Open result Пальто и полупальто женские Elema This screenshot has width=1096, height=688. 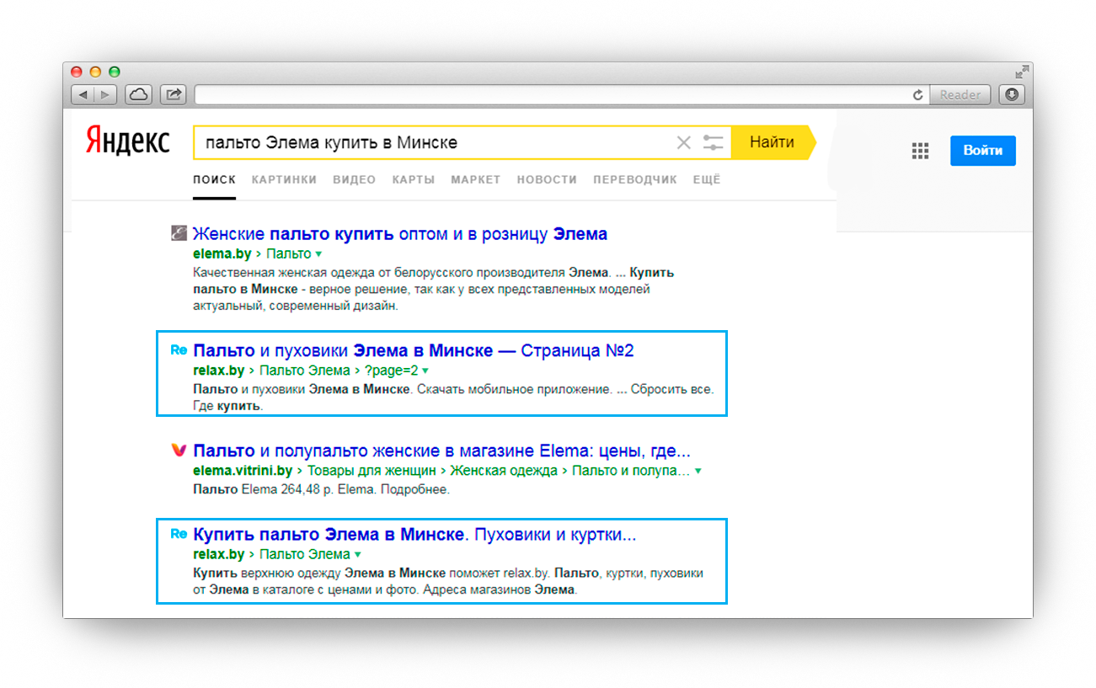pos(441,451)
